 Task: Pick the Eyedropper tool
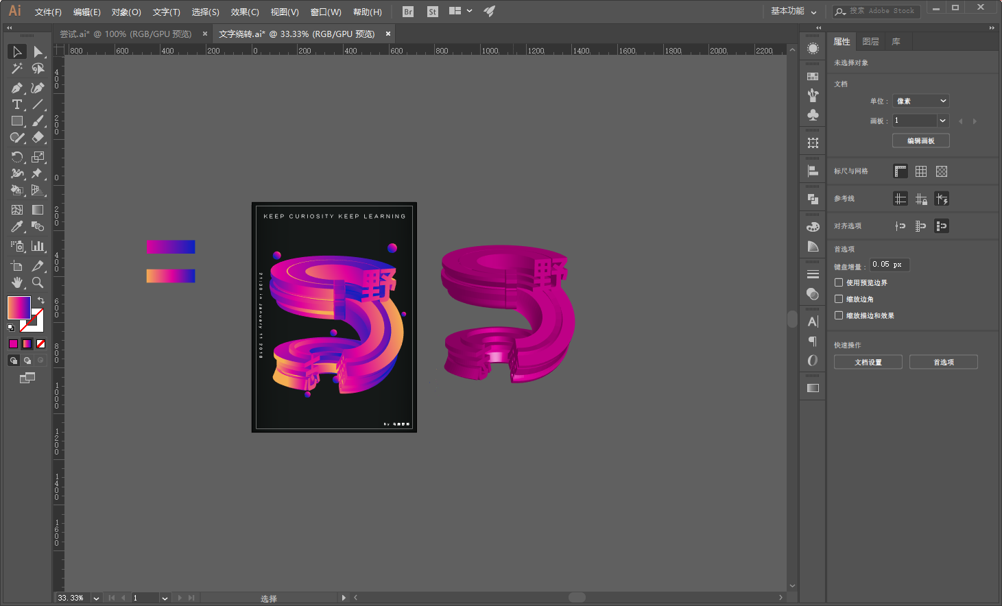(17, 226)
